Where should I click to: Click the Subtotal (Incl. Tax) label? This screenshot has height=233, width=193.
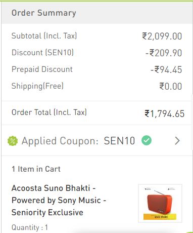pyautogui.click(x=44, y=36)
